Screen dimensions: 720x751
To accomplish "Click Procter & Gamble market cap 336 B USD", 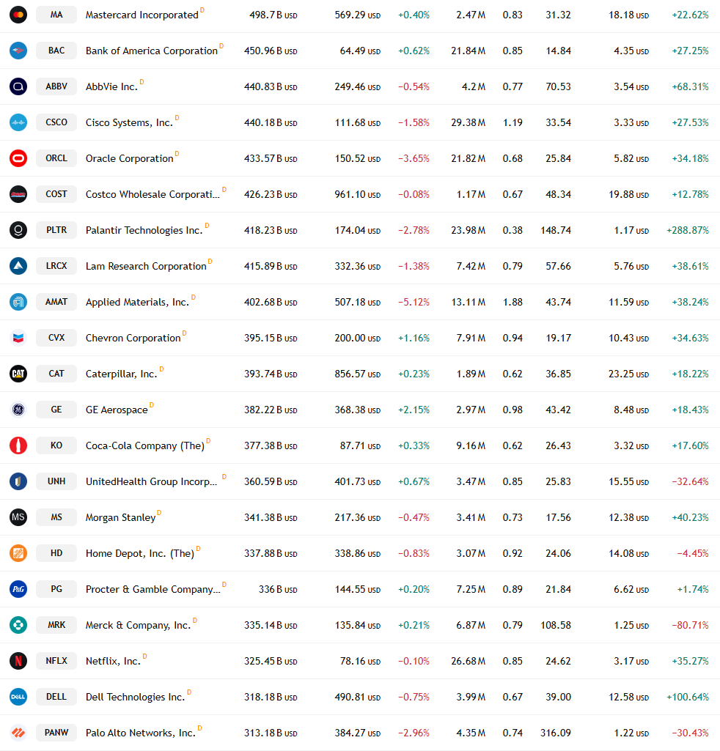I will click(278, 590).
